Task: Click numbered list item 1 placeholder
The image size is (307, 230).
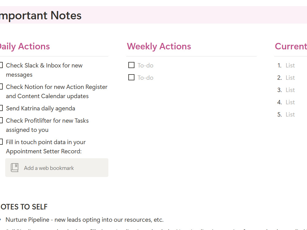Action: [290, 65]
